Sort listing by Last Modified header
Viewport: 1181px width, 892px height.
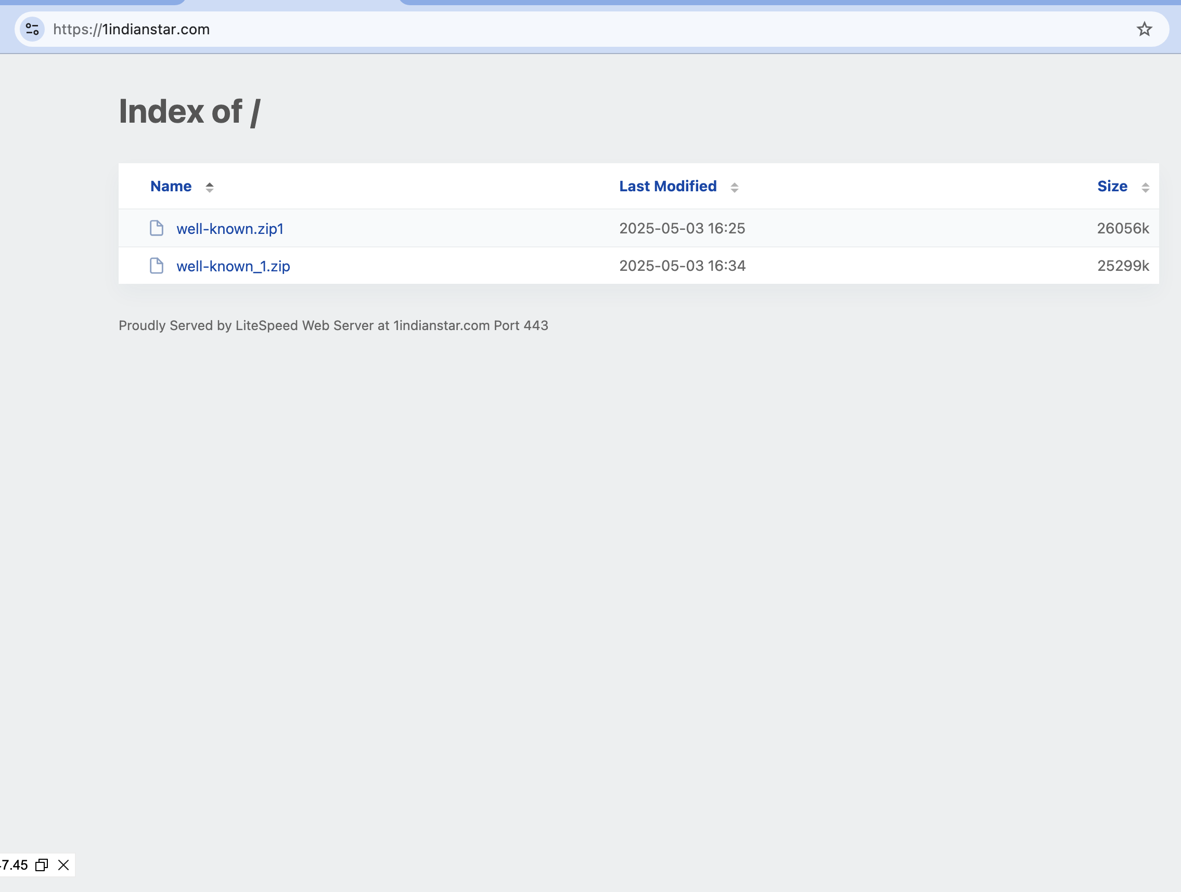(x=667, y=186)
